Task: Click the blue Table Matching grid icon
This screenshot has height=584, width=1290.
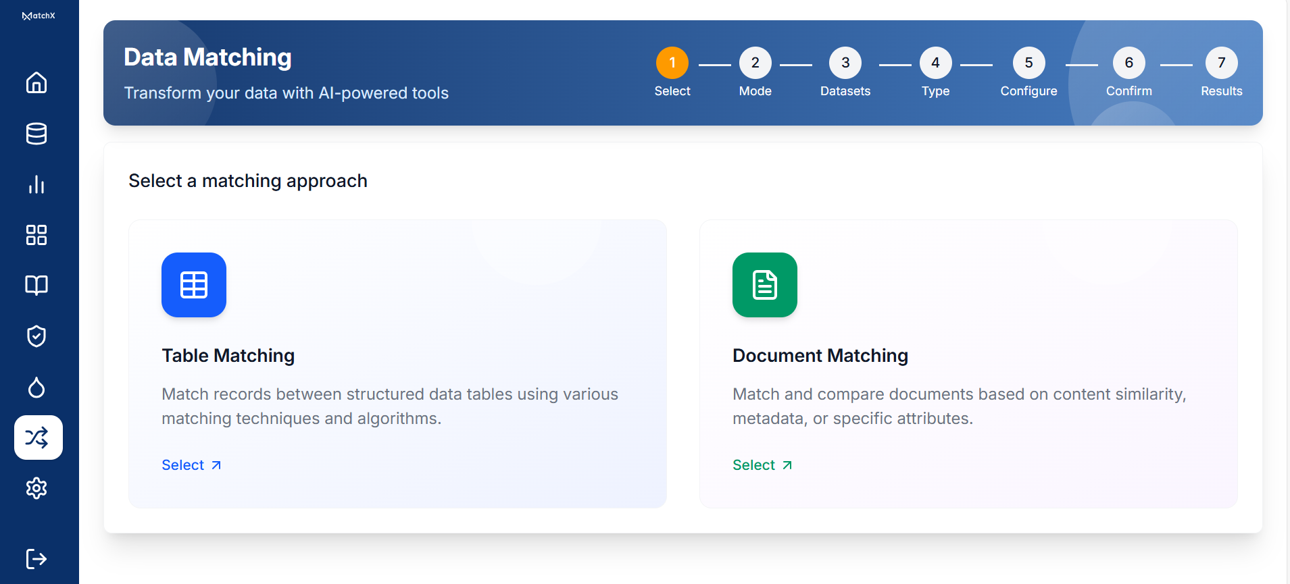Action: 194,285
